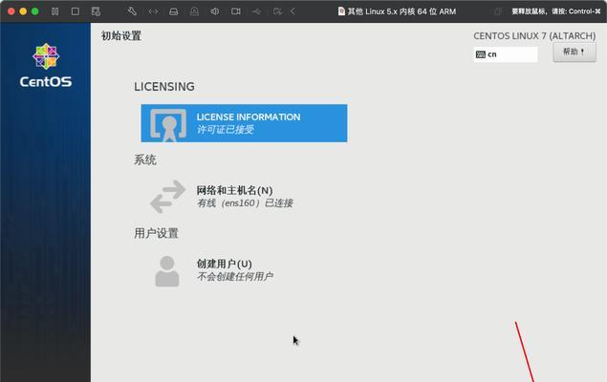Click the hard disk device icon
The image size is (607, 382).
click(x=174, y=11)
